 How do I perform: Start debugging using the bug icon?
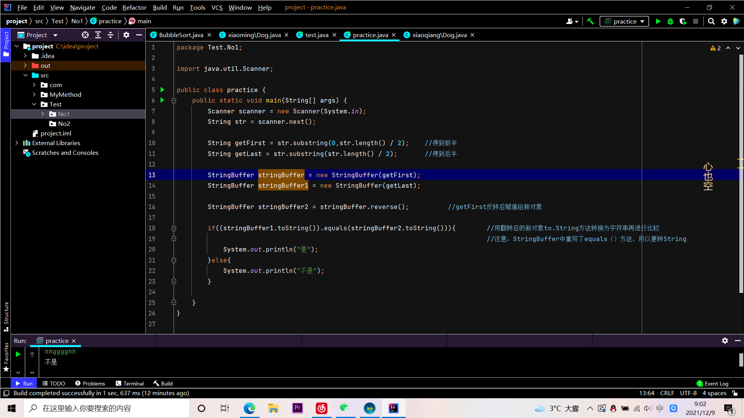pos(670,21)
